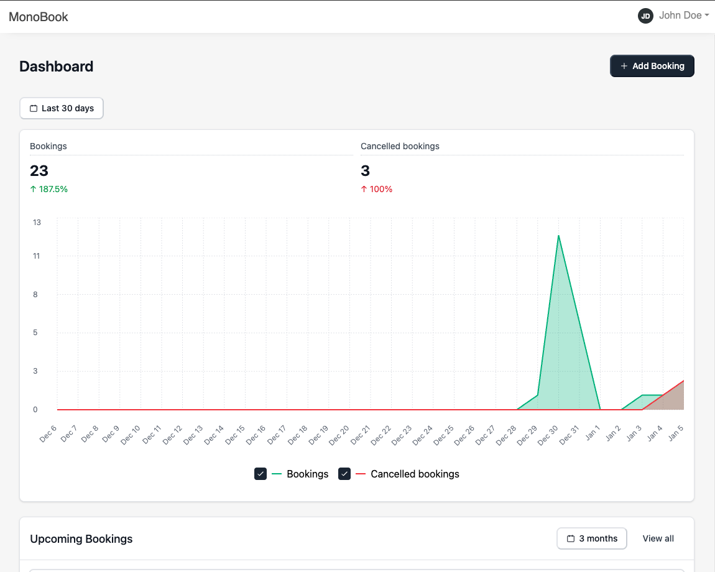Open View all upcoming bookings
The height and width of the screenshot is (572, 715).
pyautogui.click(x=658, y=538)
